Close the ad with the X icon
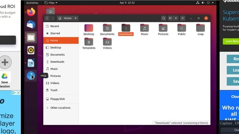This screenshot has height=134, width=239. coord(18,93)
